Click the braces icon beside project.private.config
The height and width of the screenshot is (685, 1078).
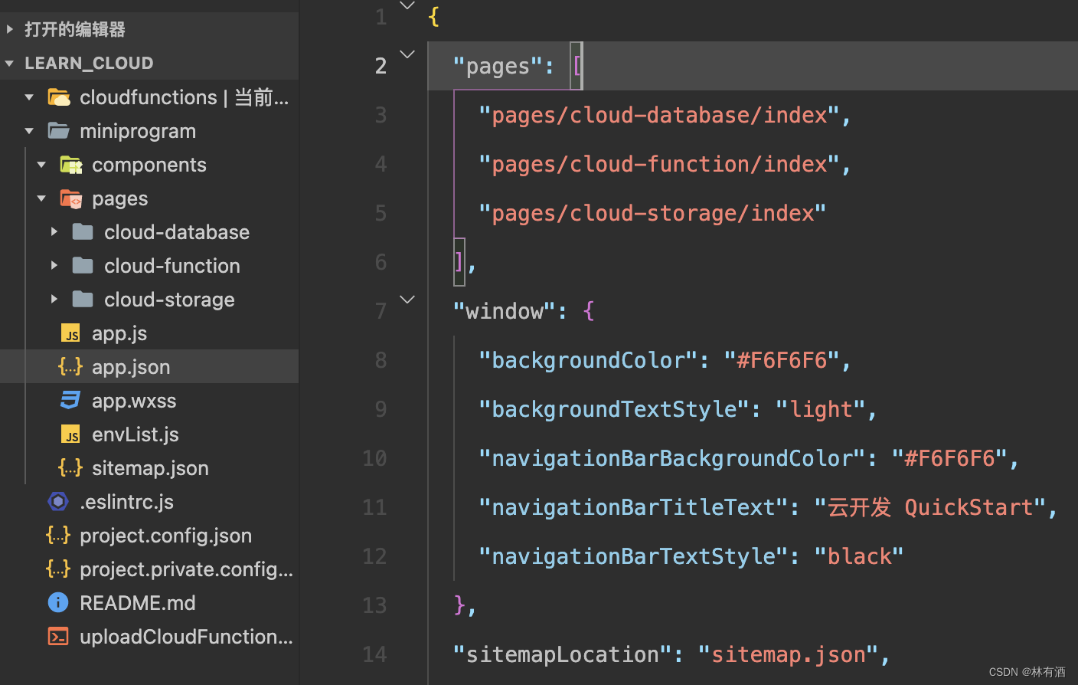coord(58,569)
